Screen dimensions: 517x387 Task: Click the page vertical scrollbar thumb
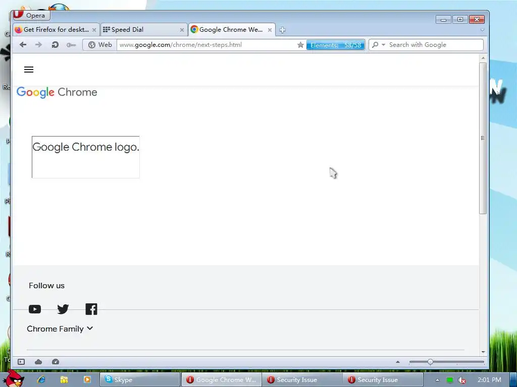pos(483,138)
